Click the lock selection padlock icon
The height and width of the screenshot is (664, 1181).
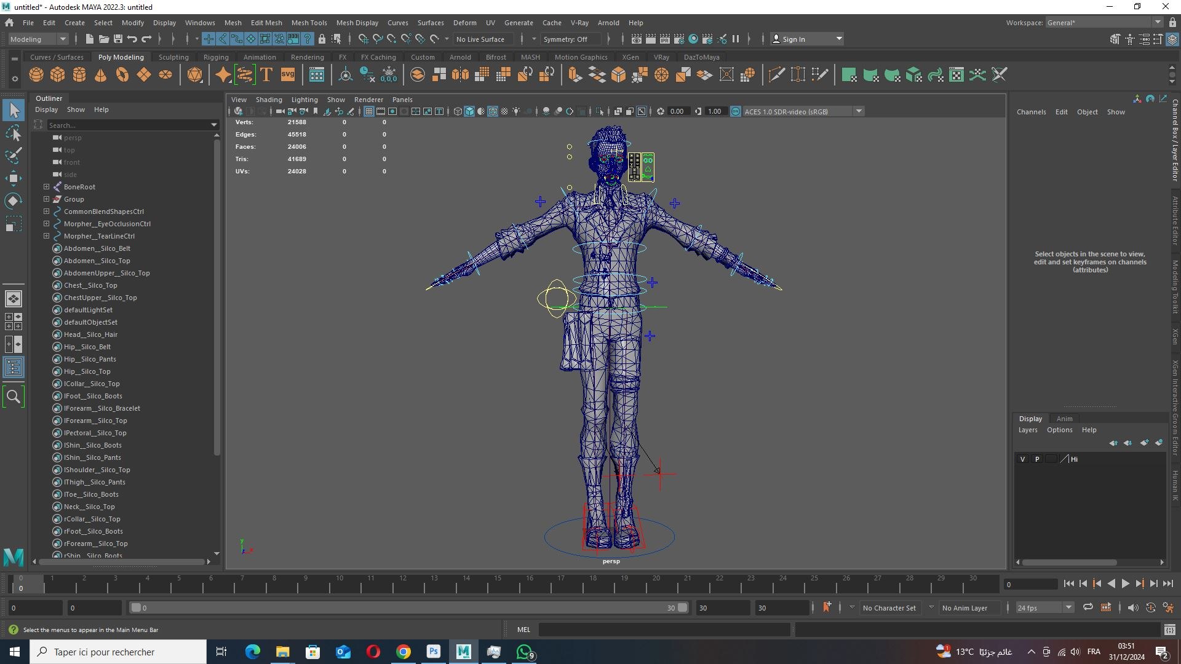point(322,39)
